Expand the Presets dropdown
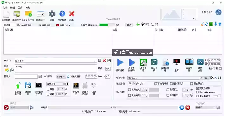 point(95,61)
